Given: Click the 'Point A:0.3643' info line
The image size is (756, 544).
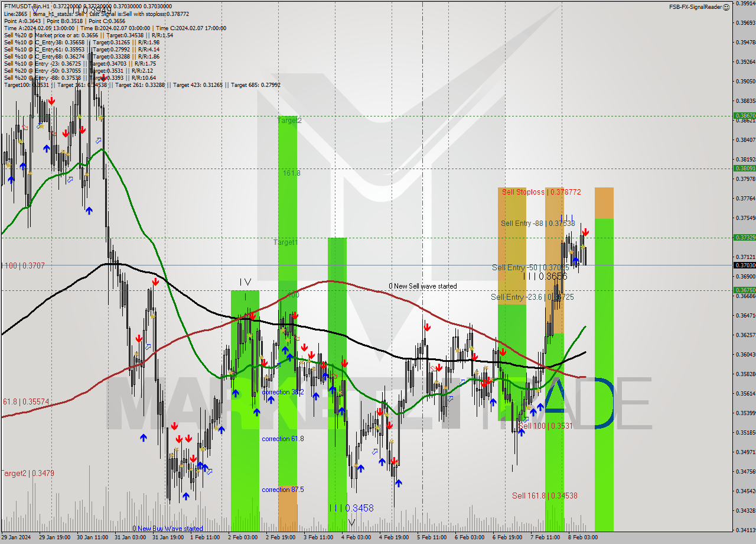Looking at the screenshot, I should [22, 21].
